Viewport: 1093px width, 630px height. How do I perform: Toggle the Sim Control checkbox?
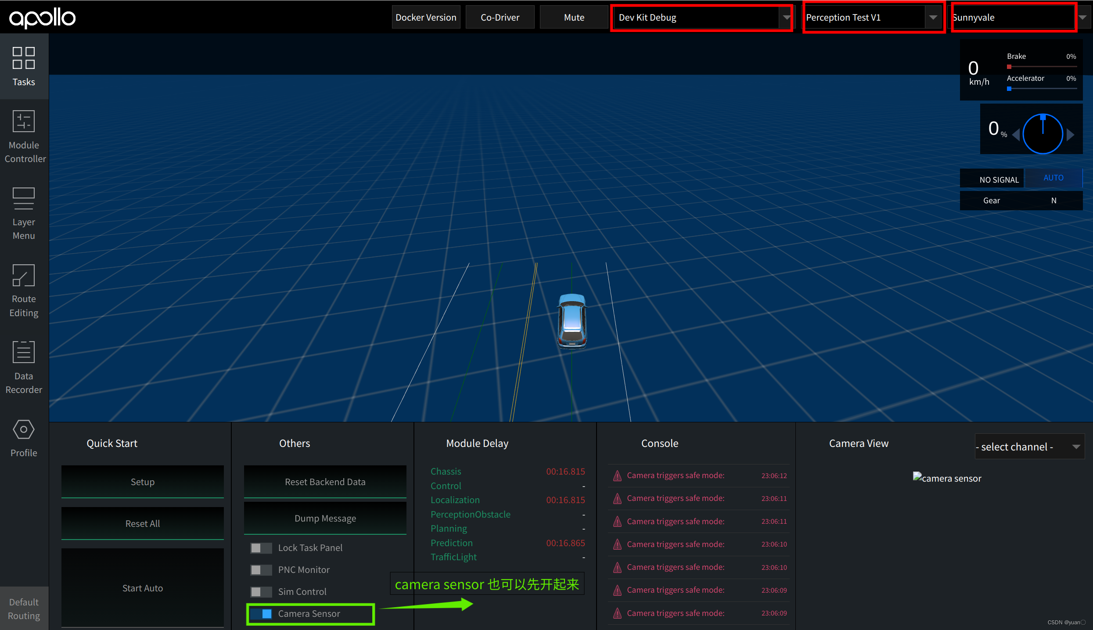(261, 592)
